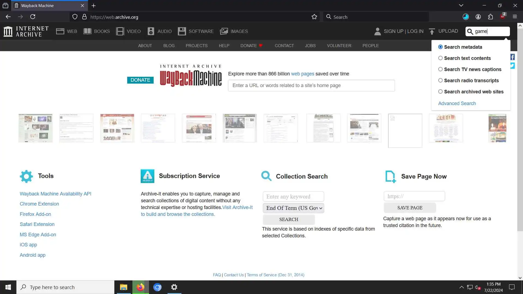Open the Audio speaker icon
The height and width of the screenshot is (294, 523).
coord(151,31)
